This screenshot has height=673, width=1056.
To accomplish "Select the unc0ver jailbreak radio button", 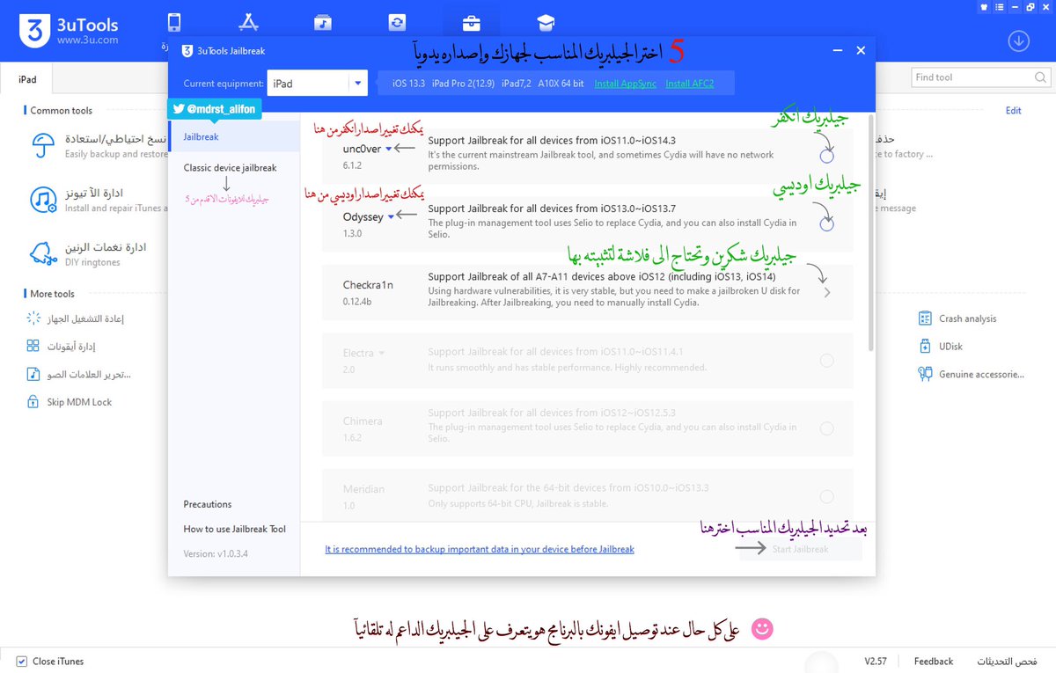I will point(826,156).
